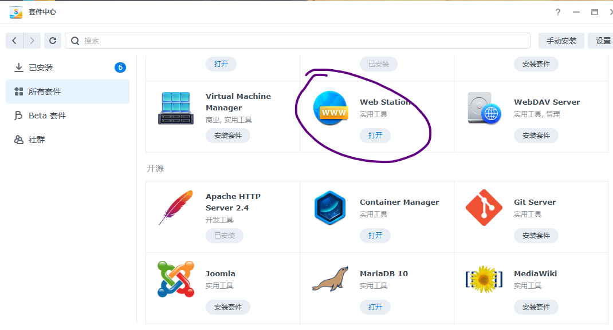Refresh the package list
The height and width of the screenshot is (330, 613).
click(52, 41)
